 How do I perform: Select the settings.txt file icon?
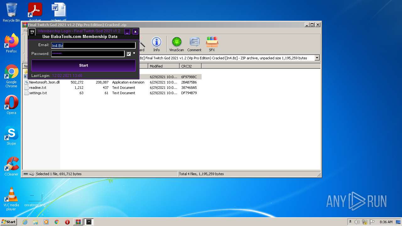(26, 93)
